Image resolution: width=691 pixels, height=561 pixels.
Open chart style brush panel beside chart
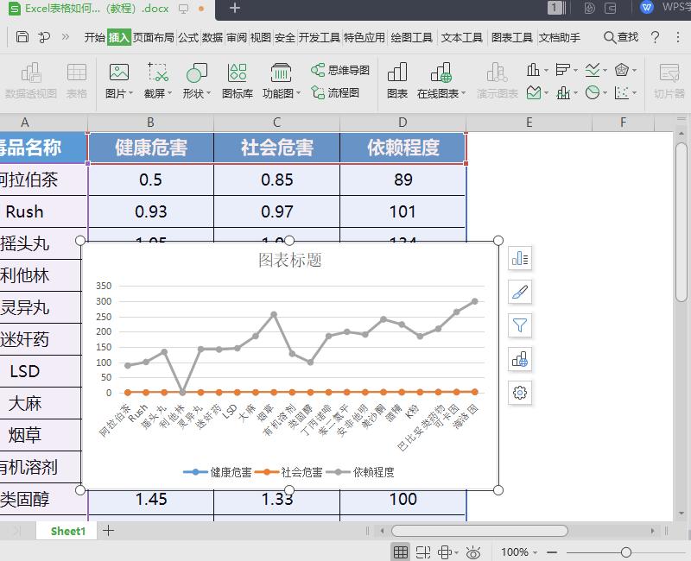(519, 293)
